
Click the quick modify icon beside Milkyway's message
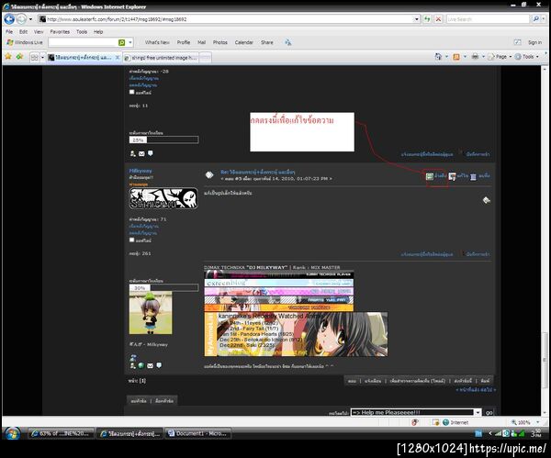pyautogui.click(x=487, y=200)
